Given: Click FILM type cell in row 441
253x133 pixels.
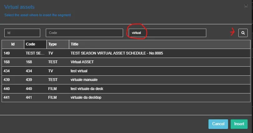Looking at the screenshot, I should point(53,97).
